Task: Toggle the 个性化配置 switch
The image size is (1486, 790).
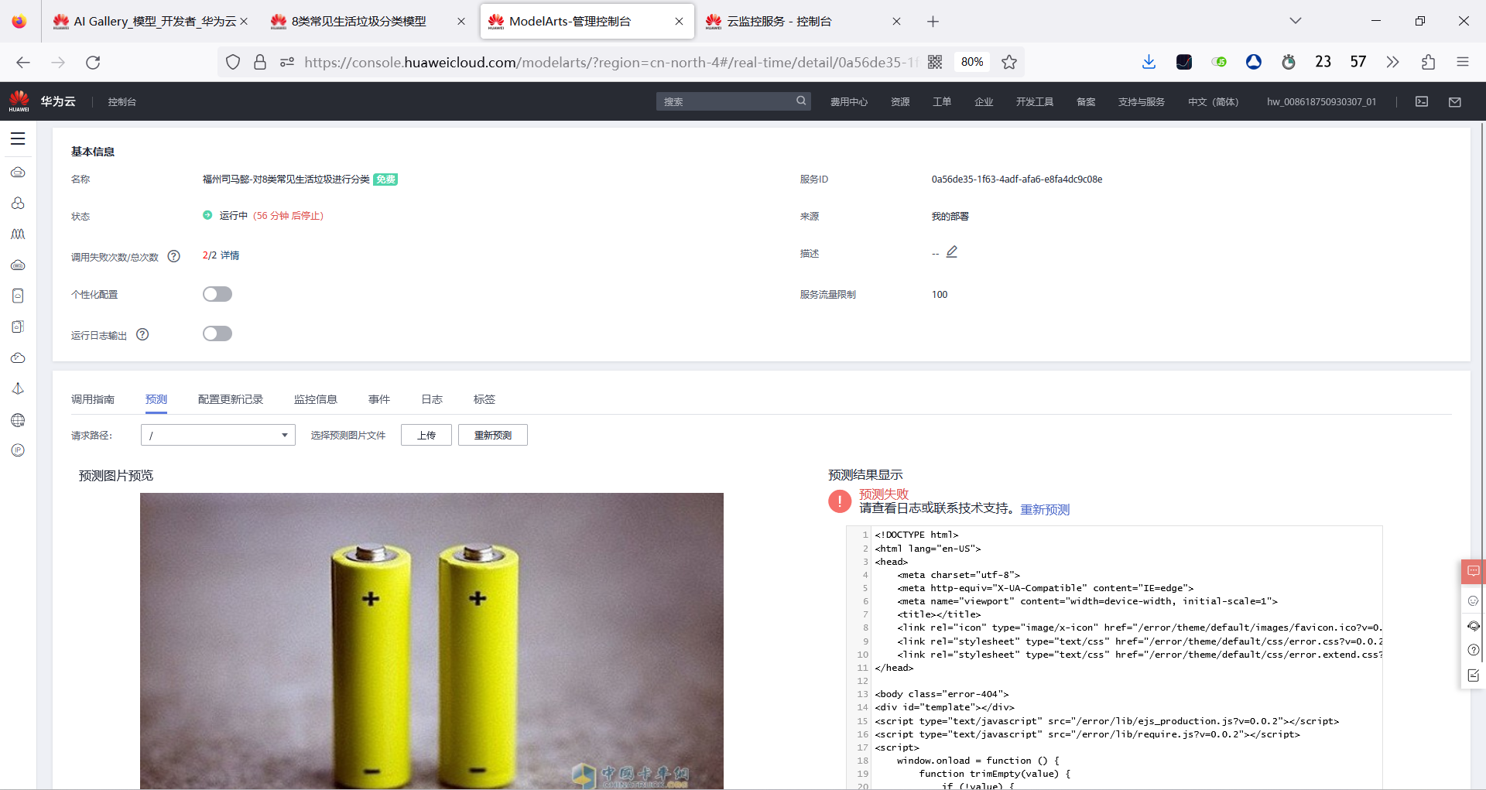Action: click(217, 294)
